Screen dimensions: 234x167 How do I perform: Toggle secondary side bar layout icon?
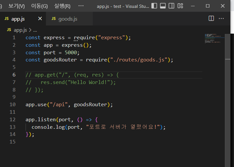171,6
